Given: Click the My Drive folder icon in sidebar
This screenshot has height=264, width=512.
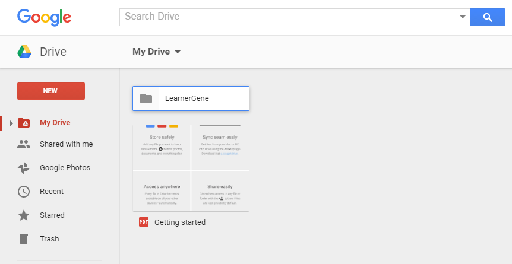Looking at the screenshot, I should pyautogui.click(x=24, y=123).
